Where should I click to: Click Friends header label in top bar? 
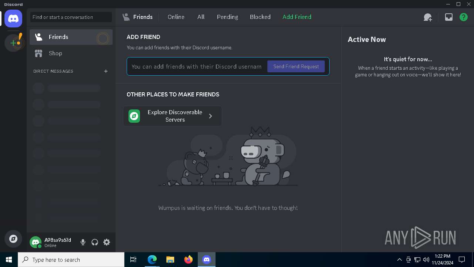click(x=143, y=17)
